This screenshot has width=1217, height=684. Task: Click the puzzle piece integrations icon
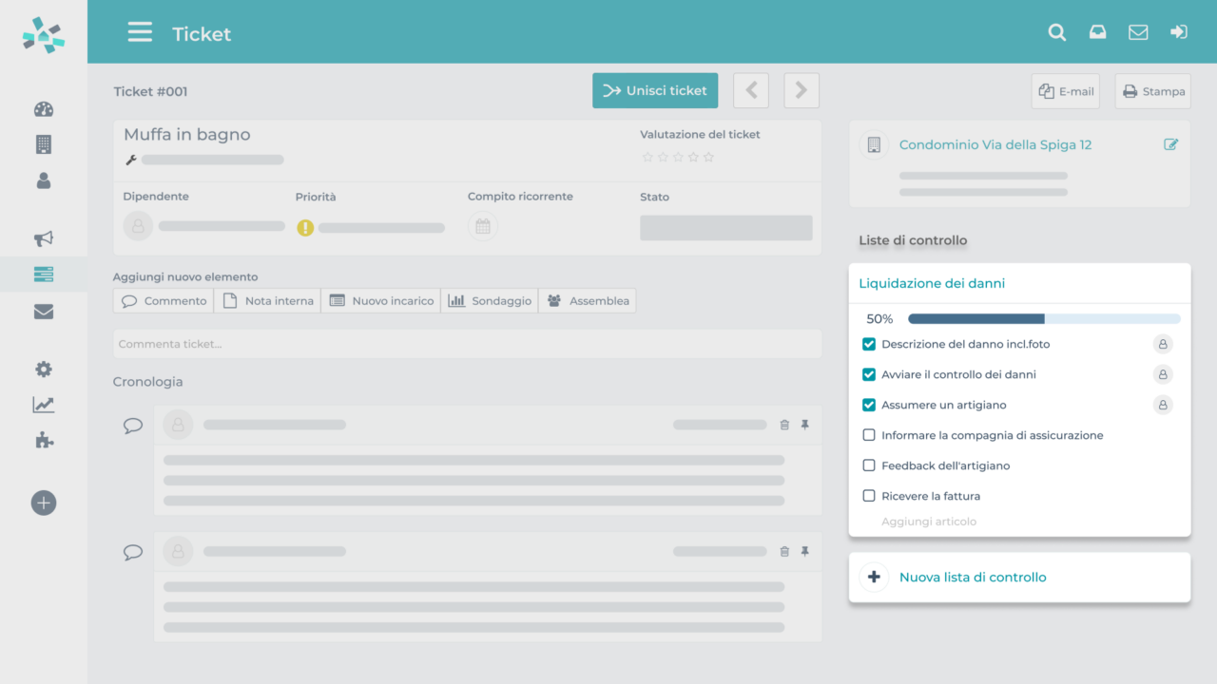[44, 440]
